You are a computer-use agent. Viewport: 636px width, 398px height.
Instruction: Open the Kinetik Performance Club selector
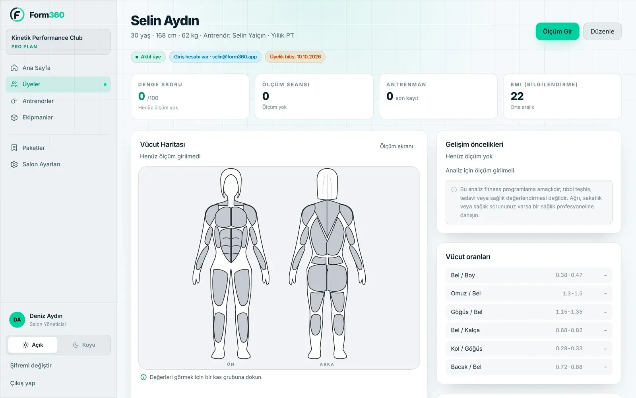[x=58, y=42]
